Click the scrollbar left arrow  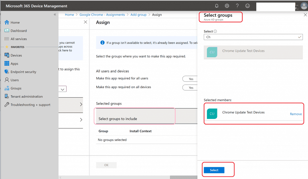coord(61,177)
